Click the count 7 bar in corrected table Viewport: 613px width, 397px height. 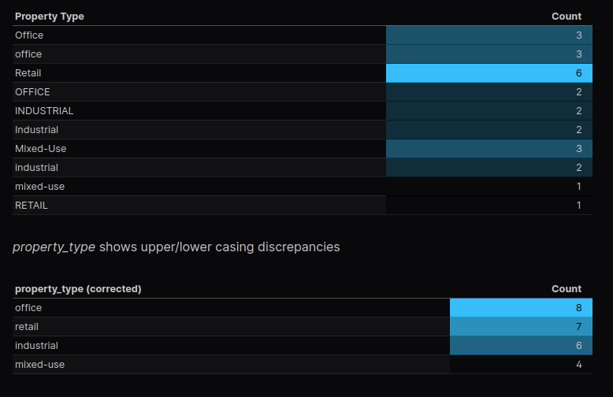pyautogui.click(x=521, y=327)
